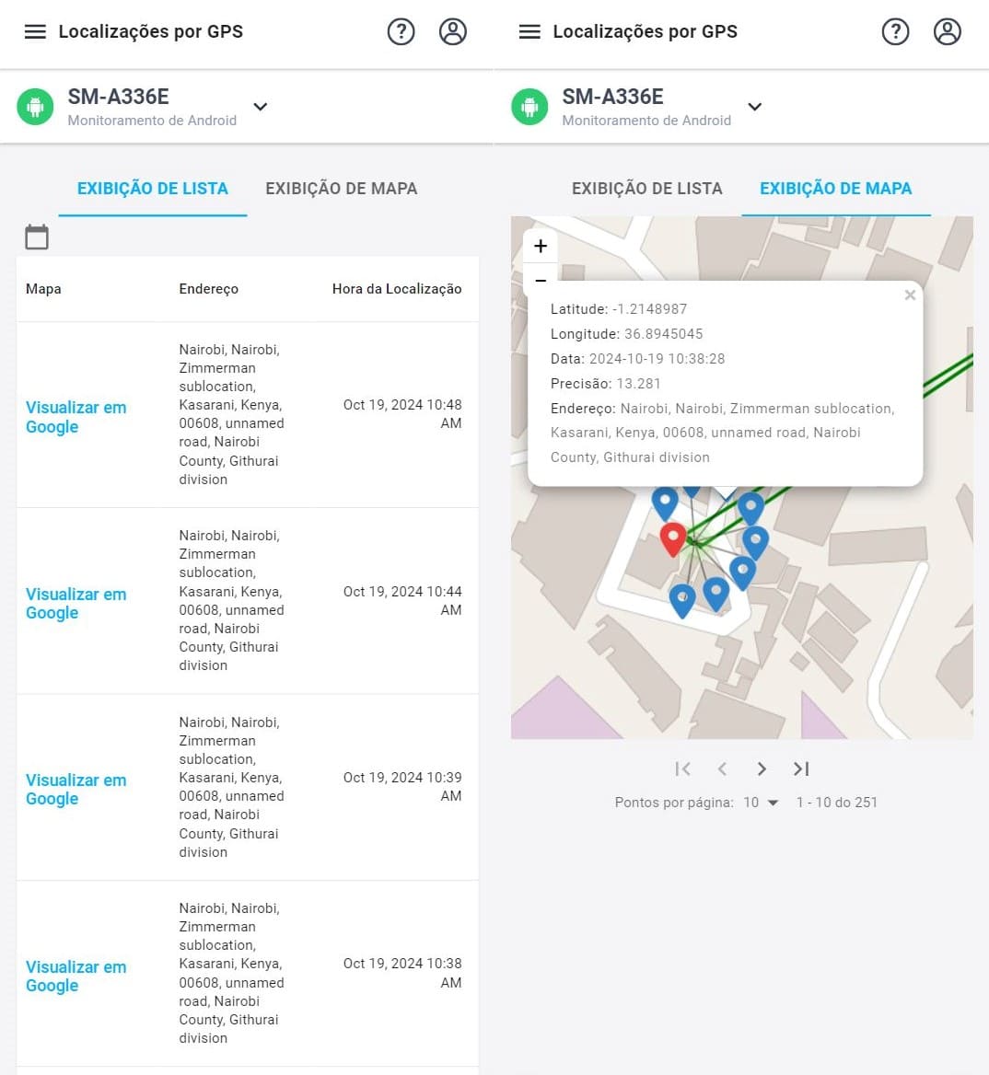The image size is (989, 1075).
Task: Go to last page of points
Action: 801,769
